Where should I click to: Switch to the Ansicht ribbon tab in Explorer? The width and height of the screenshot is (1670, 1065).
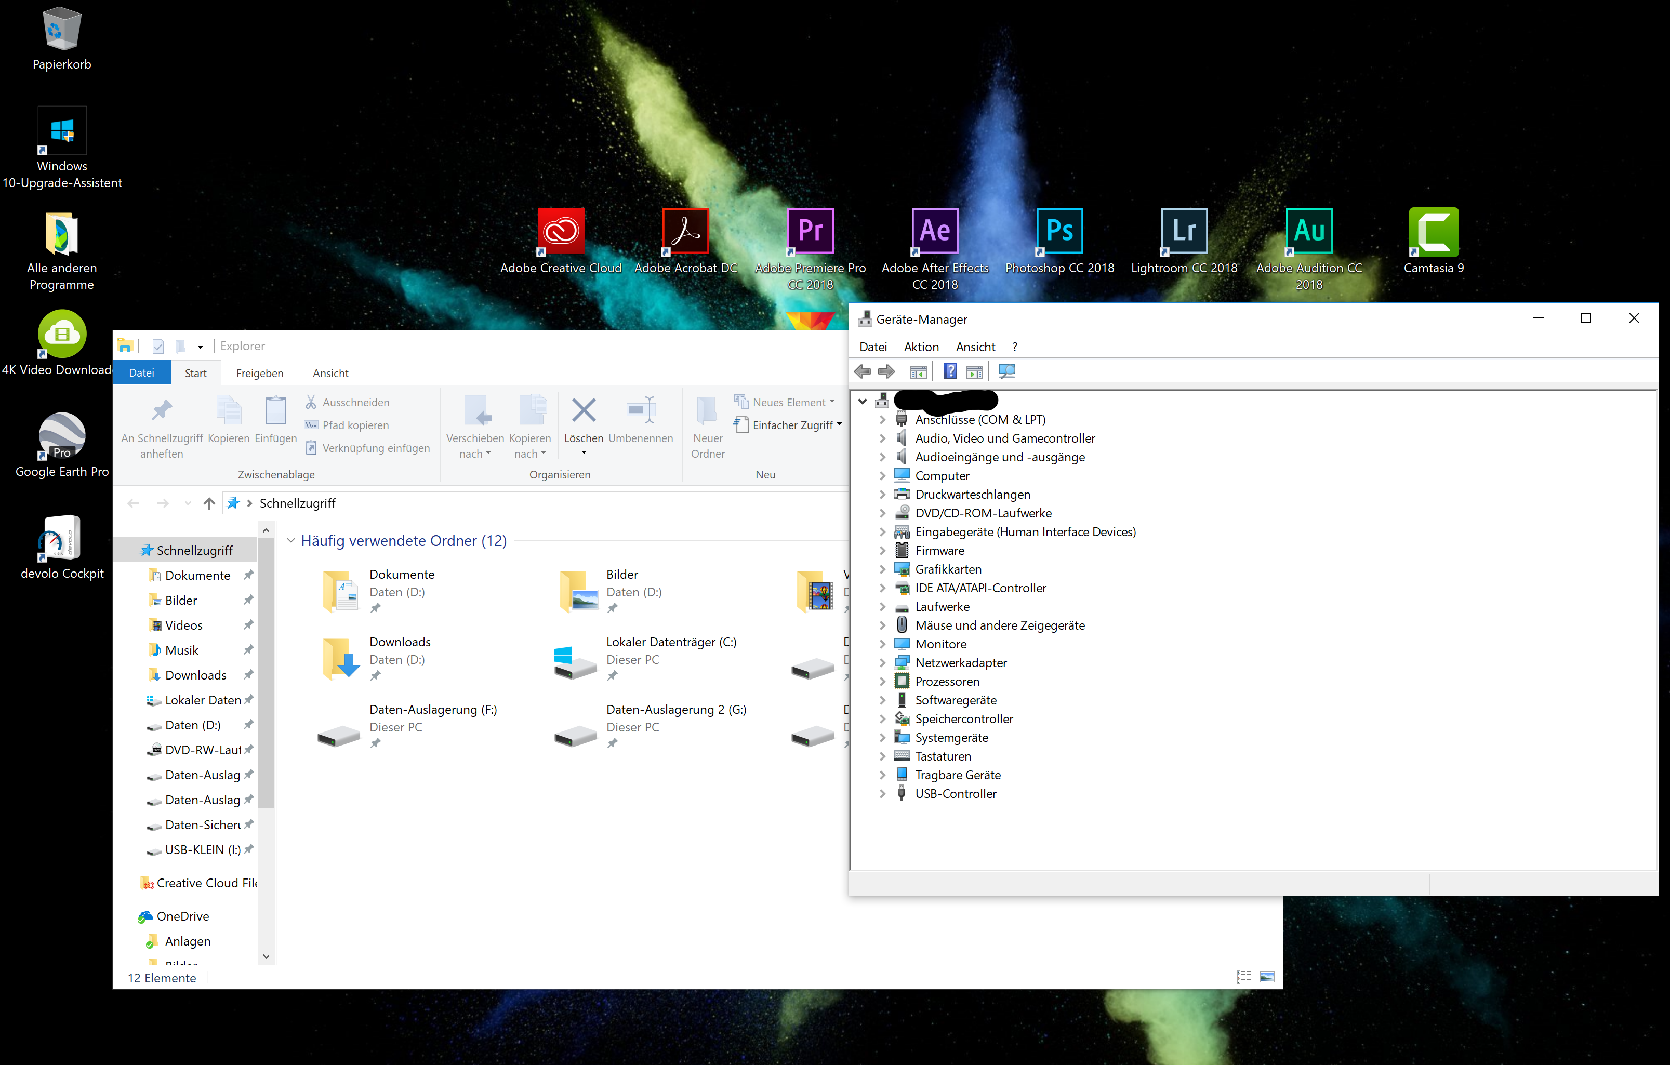[330, 373]
